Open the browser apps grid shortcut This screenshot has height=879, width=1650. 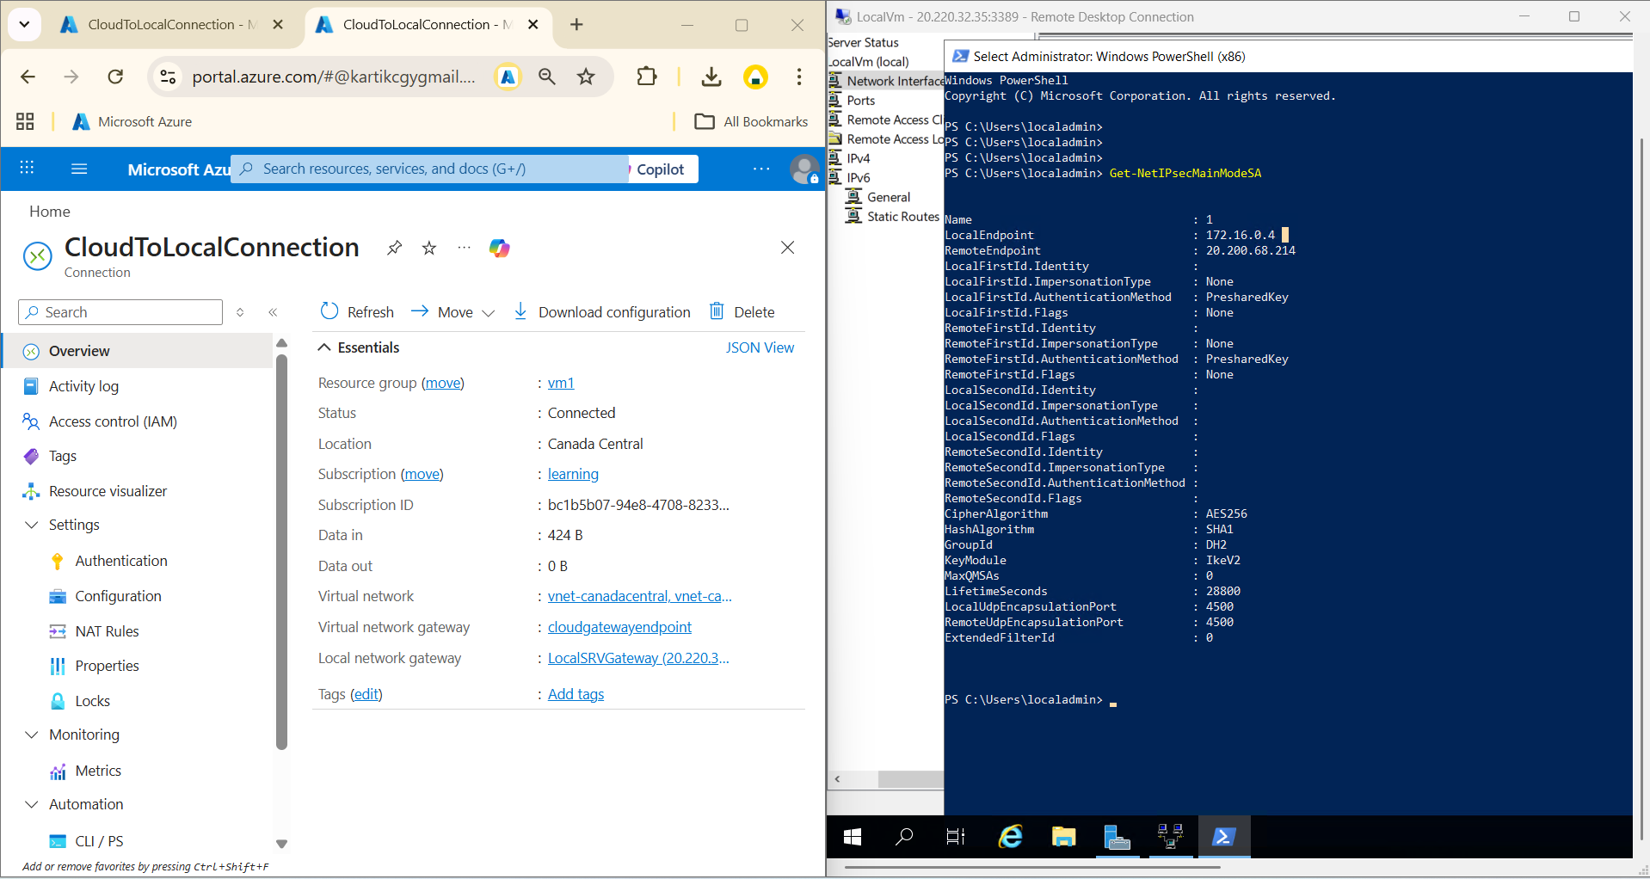click(x=25, y=121)
